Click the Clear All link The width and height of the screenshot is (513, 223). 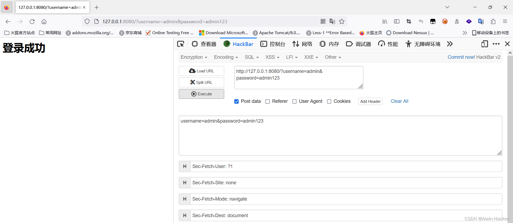pyautogui.click(x=399, y=101)
